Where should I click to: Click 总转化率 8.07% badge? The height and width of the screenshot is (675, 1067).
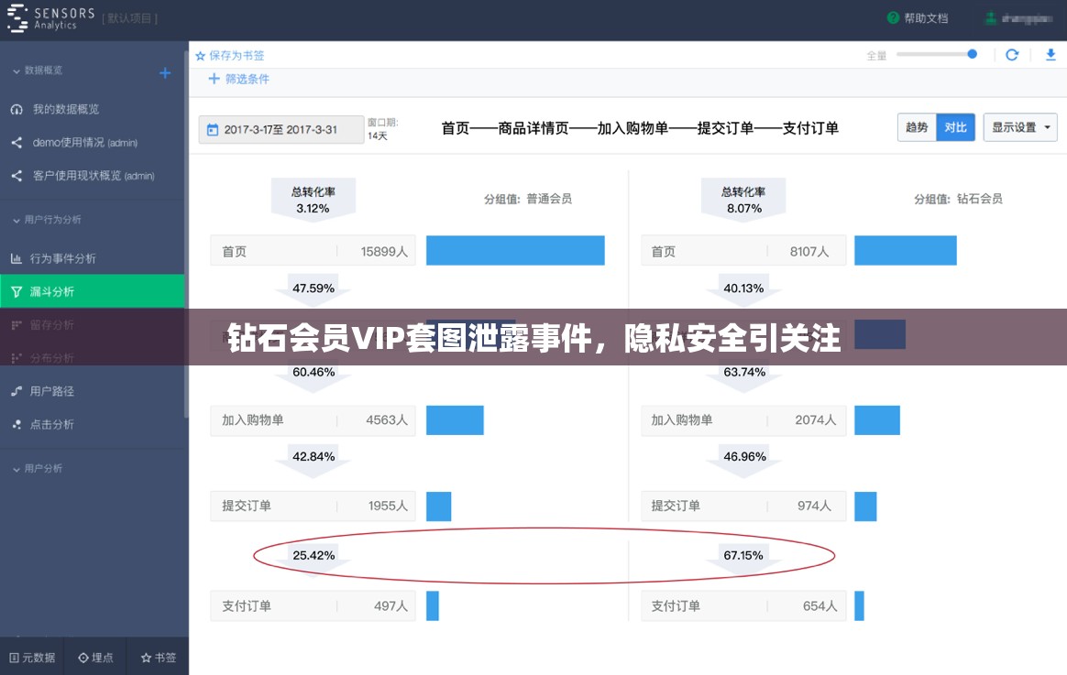(743, 200)
